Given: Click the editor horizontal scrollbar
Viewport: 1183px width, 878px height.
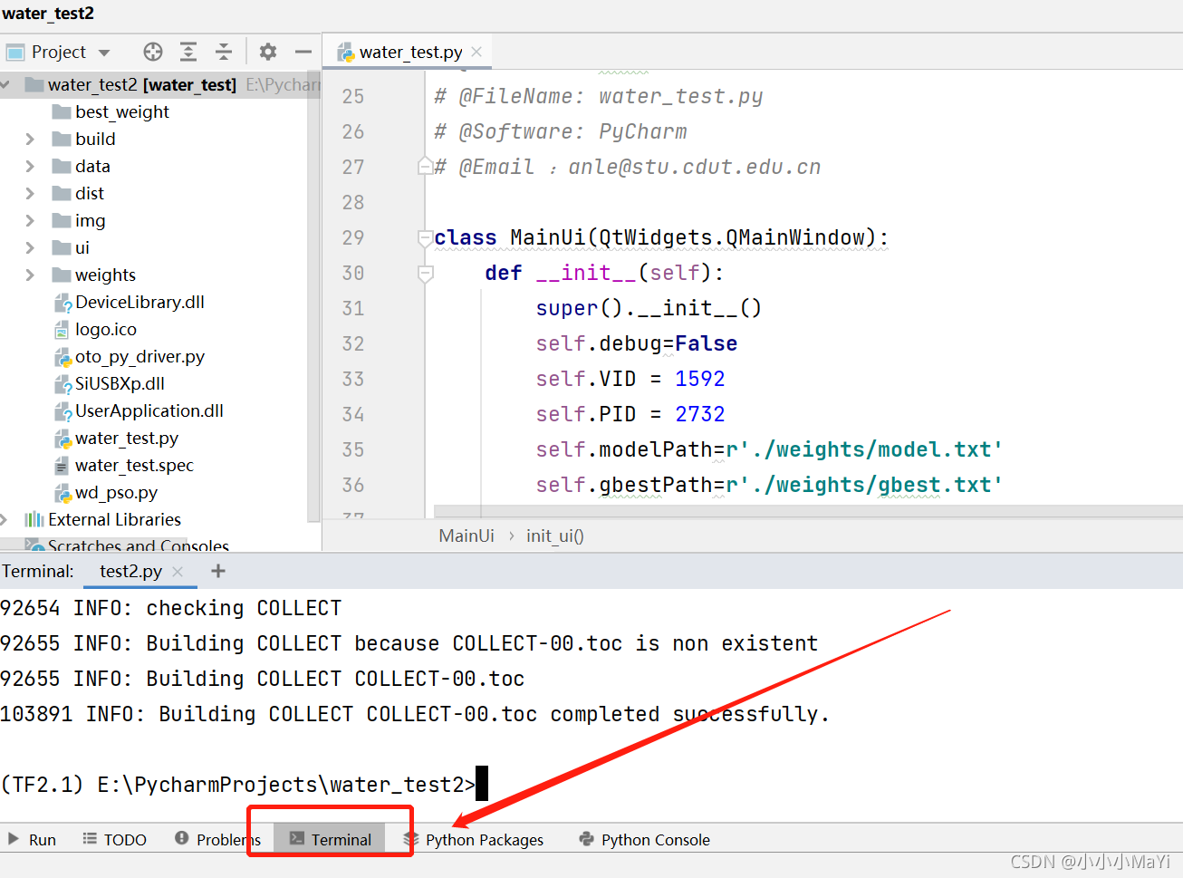Looking at the screenshot, I should tap(808, 511).
